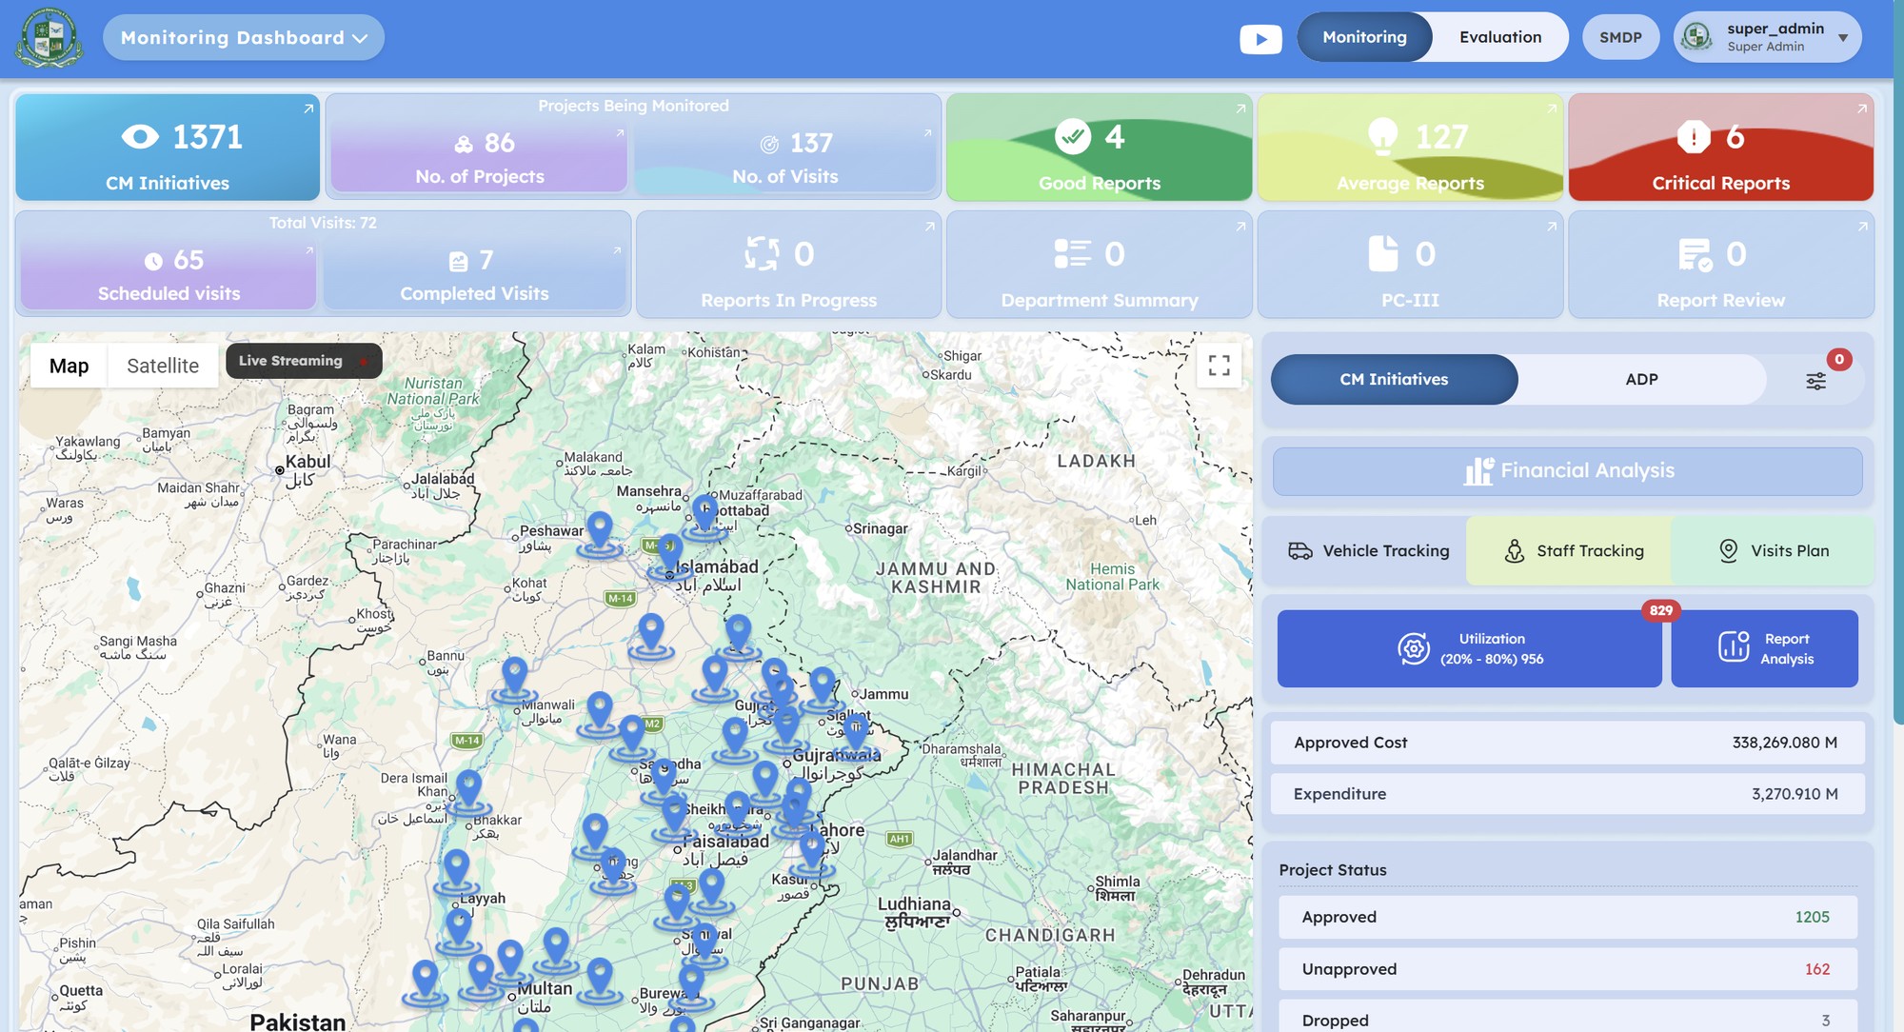Expand the No. of Projects card
Image resolution: width=1904 pixels, height=1032 pixels.
coord(620,133)
